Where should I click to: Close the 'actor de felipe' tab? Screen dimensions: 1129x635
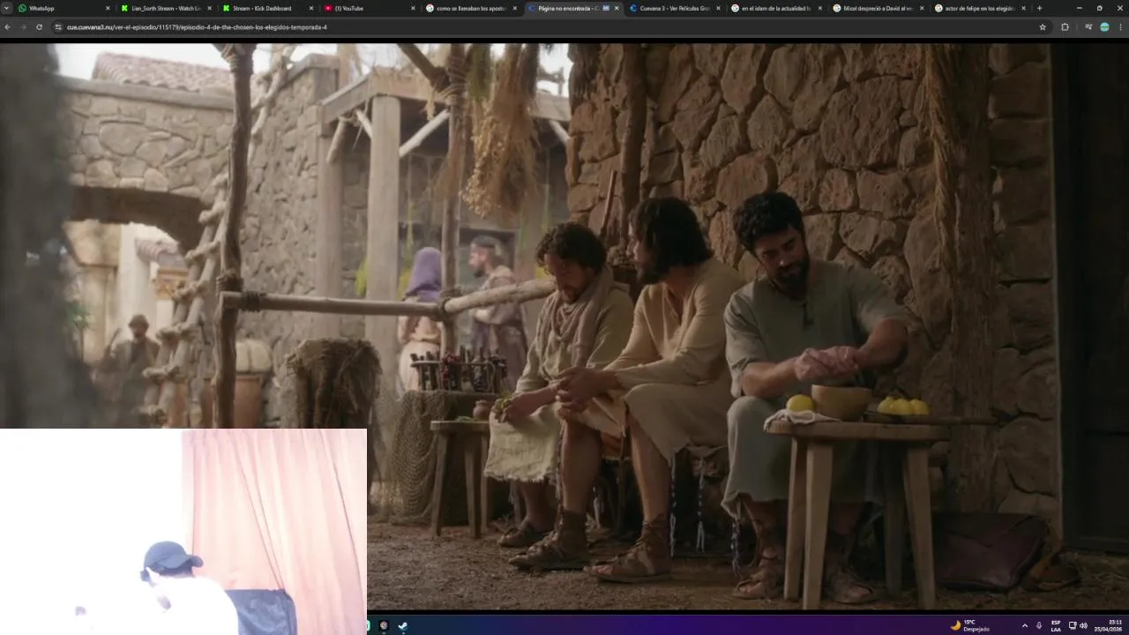pyautogui.click(x=1023, y=8)
